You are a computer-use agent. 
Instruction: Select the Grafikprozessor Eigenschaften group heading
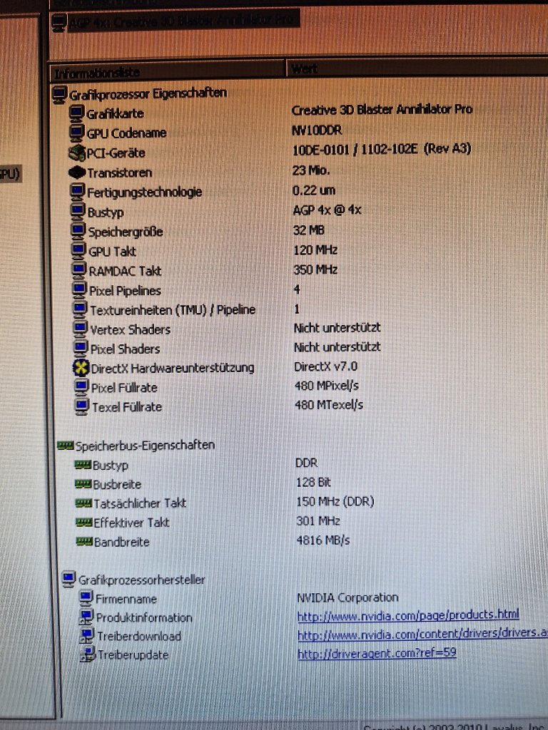(148, 93)
